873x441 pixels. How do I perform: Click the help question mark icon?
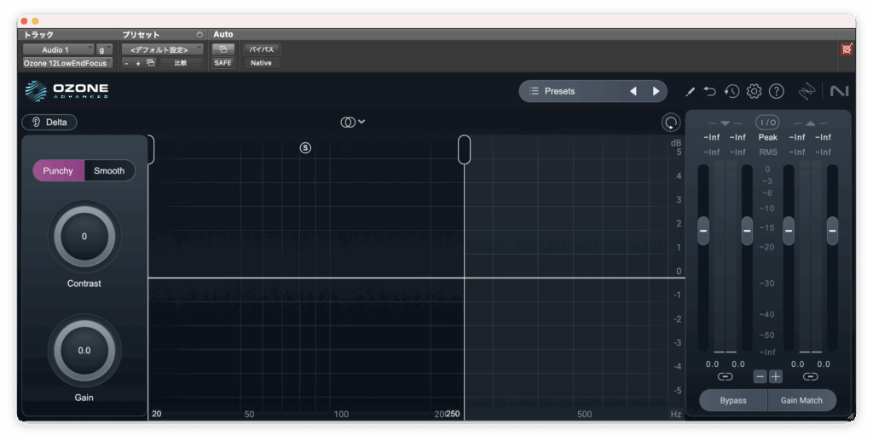776,91
